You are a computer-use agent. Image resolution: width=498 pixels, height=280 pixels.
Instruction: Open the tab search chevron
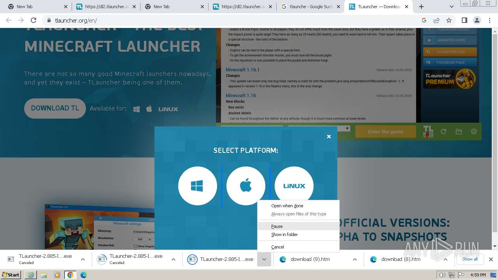[x=452, y=7]
